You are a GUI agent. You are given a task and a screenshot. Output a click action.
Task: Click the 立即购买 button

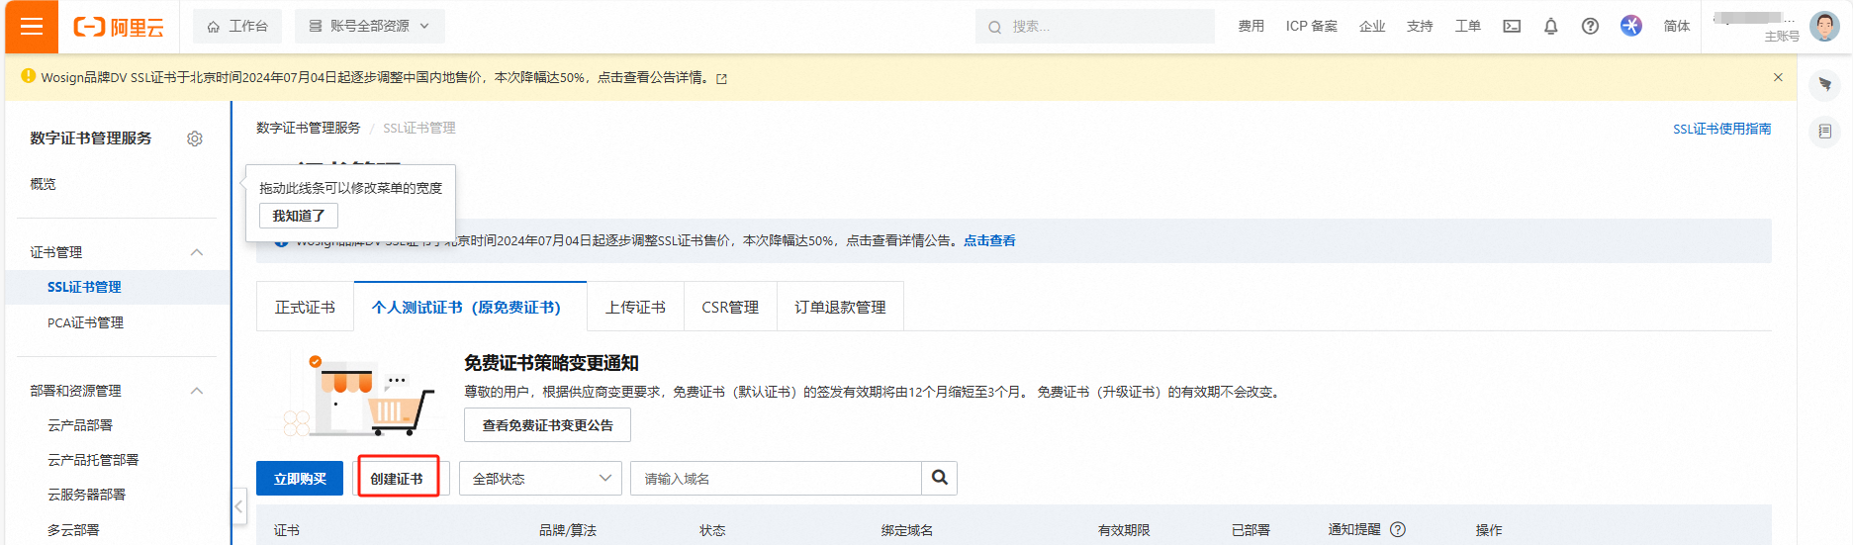(300, 479)
